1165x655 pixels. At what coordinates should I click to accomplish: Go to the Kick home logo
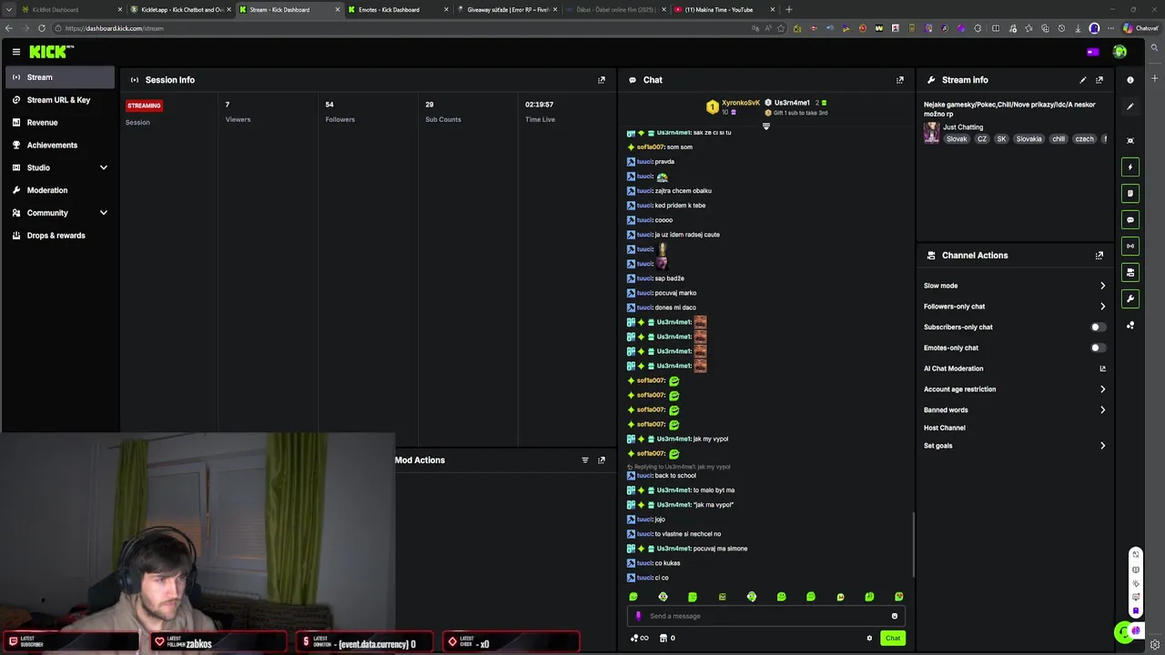point(51,52)
